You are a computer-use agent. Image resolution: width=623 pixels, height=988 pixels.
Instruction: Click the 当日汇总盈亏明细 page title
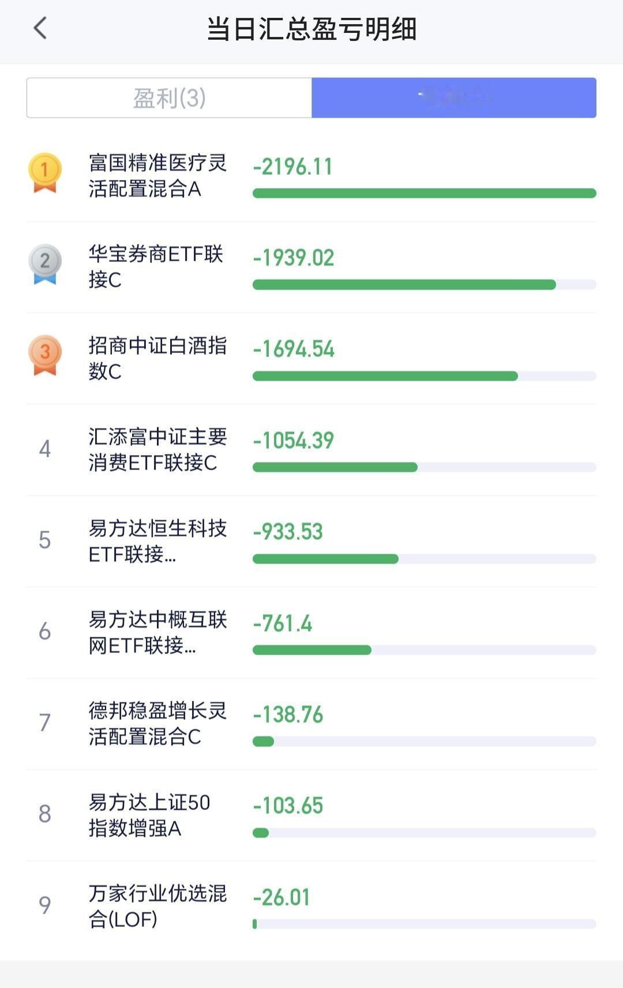pos(311,29)
